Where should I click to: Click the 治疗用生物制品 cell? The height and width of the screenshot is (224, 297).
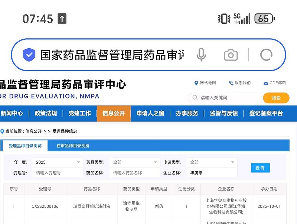click(131, 206)
